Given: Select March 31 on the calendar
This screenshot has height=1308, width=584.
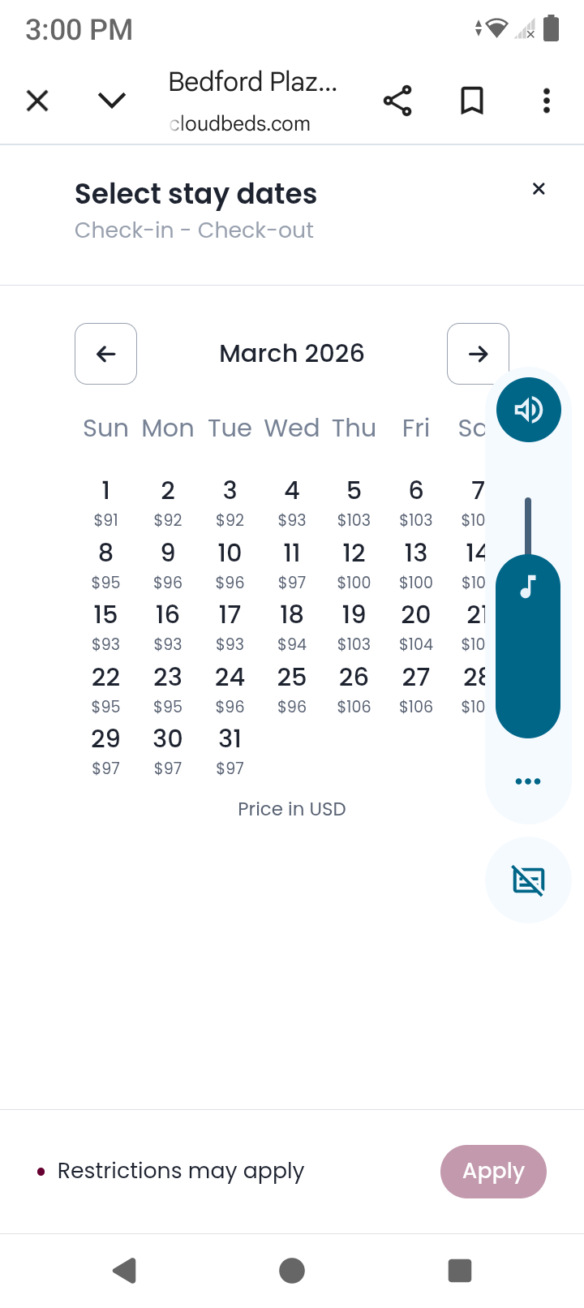Looking at the screenshot, I should coord(230,750).
